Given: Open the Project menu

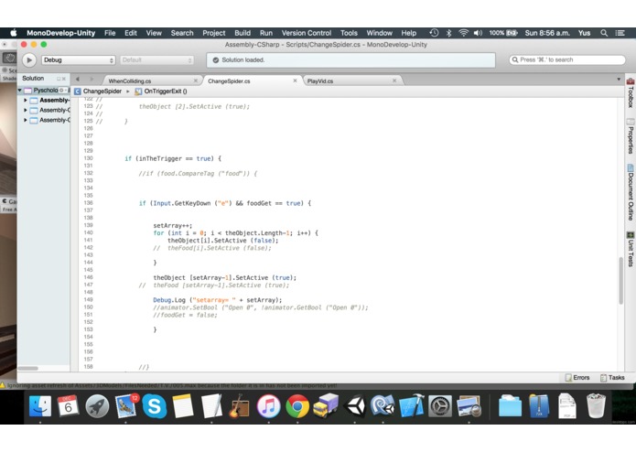Looking at the screenshot, I should (214, 33).
